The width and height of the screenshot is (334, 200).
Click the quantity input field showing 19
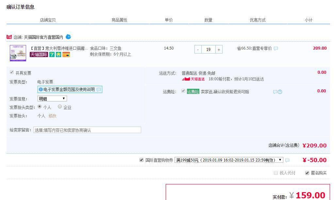(208, 50)
